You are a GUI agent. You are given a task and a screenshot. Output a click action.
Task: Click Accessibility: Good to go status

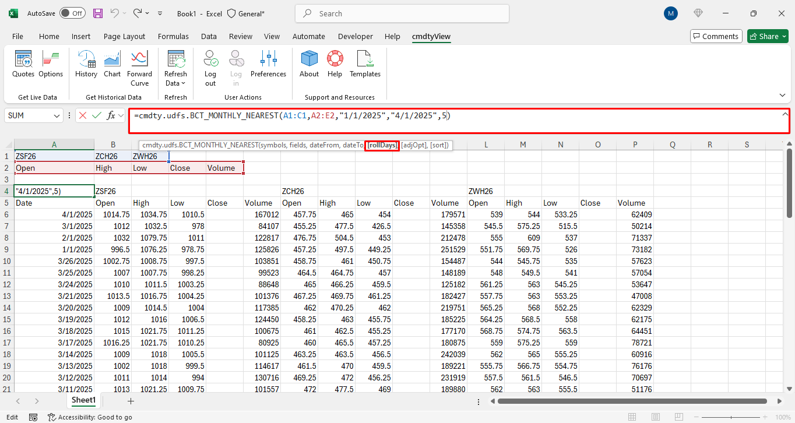tap(90, 417)
